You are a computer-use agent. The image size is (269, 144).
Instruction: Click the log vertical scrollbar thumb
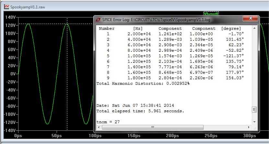coord(254,109)
